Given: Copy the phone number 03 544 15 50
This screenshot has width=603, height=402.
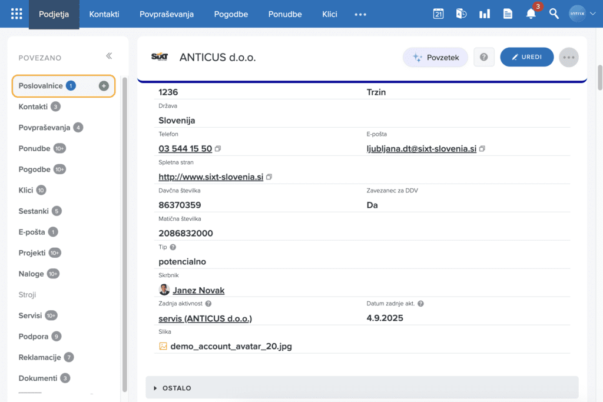Looking at the screenshot, I should pos(218,149).
